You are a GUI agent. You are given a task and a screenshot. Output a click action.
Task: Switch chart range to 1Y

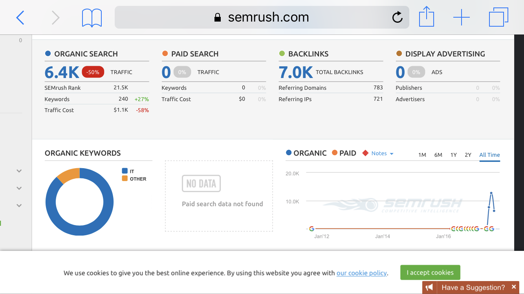coord(454,155)
